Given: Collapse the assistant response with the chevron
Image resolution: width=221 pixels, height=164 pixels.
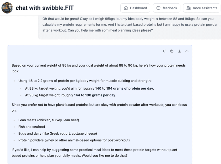Looking at the screenshot, I should tap(187, 51).
